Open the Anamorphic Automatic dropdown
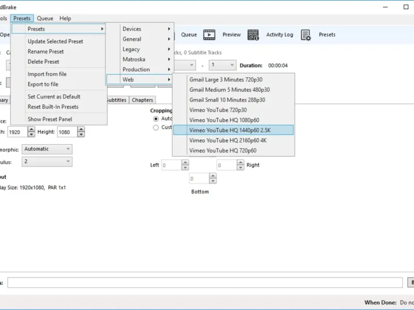Image resolution: width=414 pixels, height=310 pixels. 47,149
